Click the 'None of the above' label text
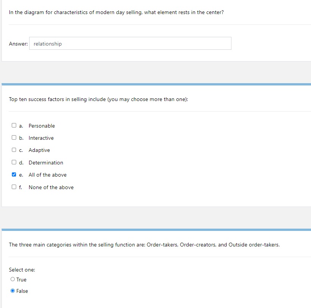The height and width of the screenshot is (308, 311). tap(51, 187)
